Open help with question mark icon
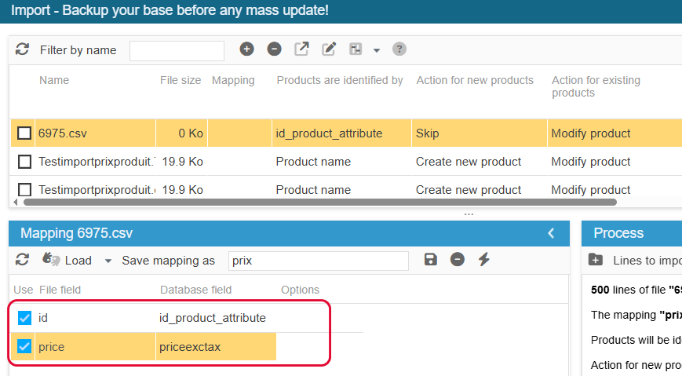Image resolution: width=682 pixels, height=376 pixels. coord(399,49)
